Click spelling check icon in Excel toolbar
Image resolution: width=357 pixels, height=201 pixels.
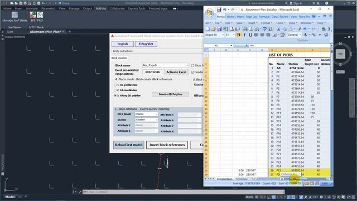click(x=265, y=29)
